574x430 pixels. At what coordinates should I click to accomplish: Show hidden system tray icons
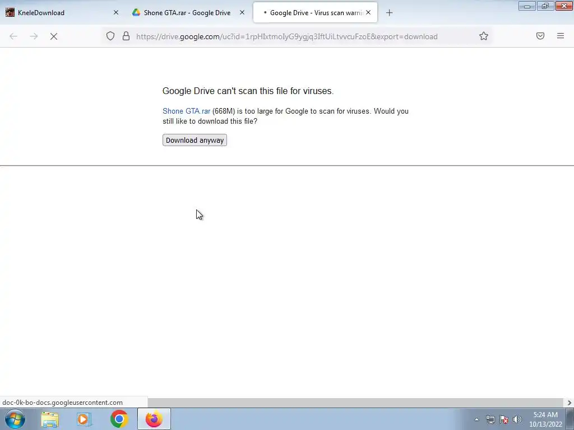[476, 419]
